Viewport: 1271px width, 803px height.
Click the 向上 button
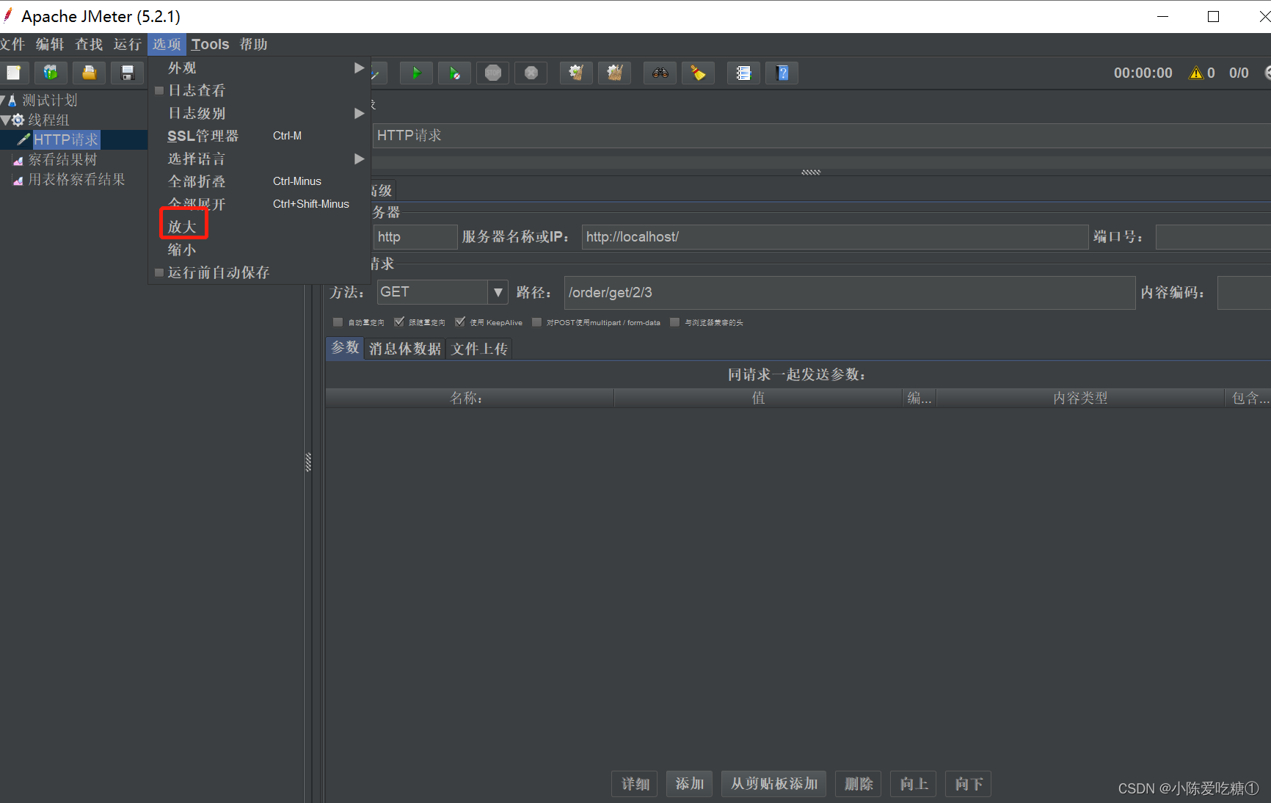[x=914, y=784]
